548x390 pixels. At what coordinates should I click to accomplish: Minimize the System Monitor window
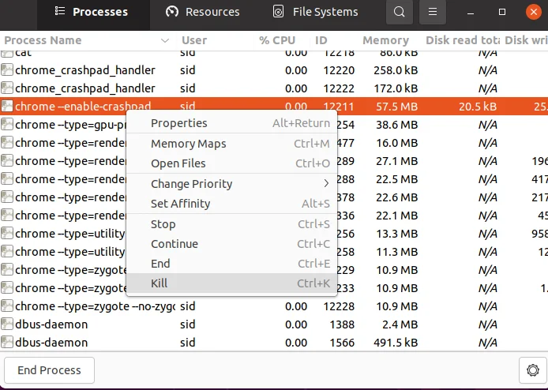(471, 12)
